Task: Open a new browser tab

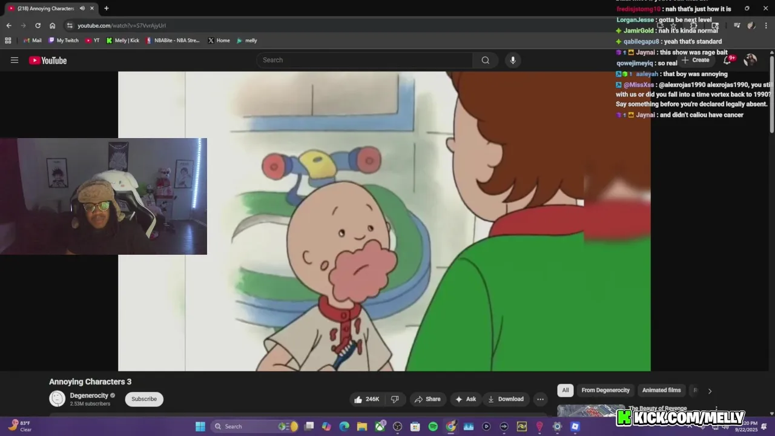Action: point(107,8)
